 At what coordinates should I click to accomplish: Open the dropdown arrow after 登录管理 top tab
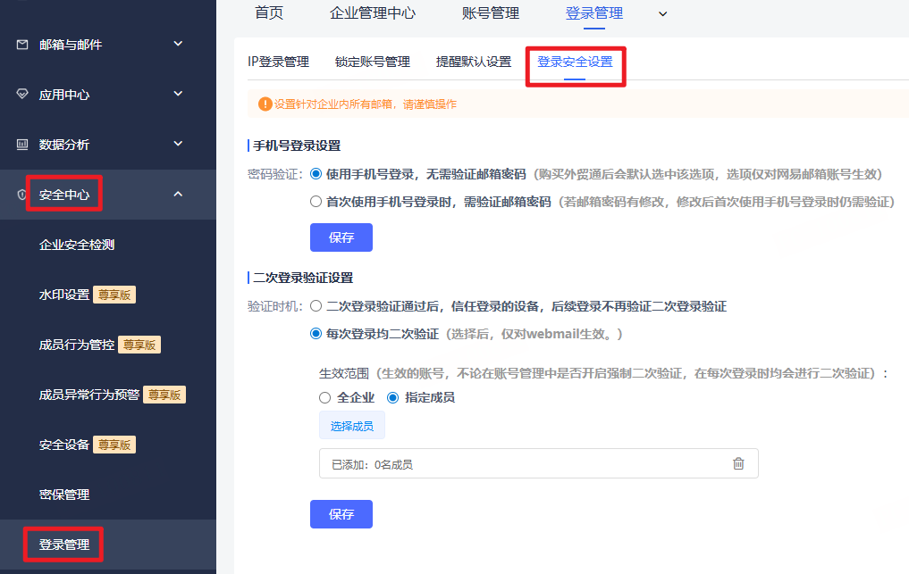(x=662, y=13)
